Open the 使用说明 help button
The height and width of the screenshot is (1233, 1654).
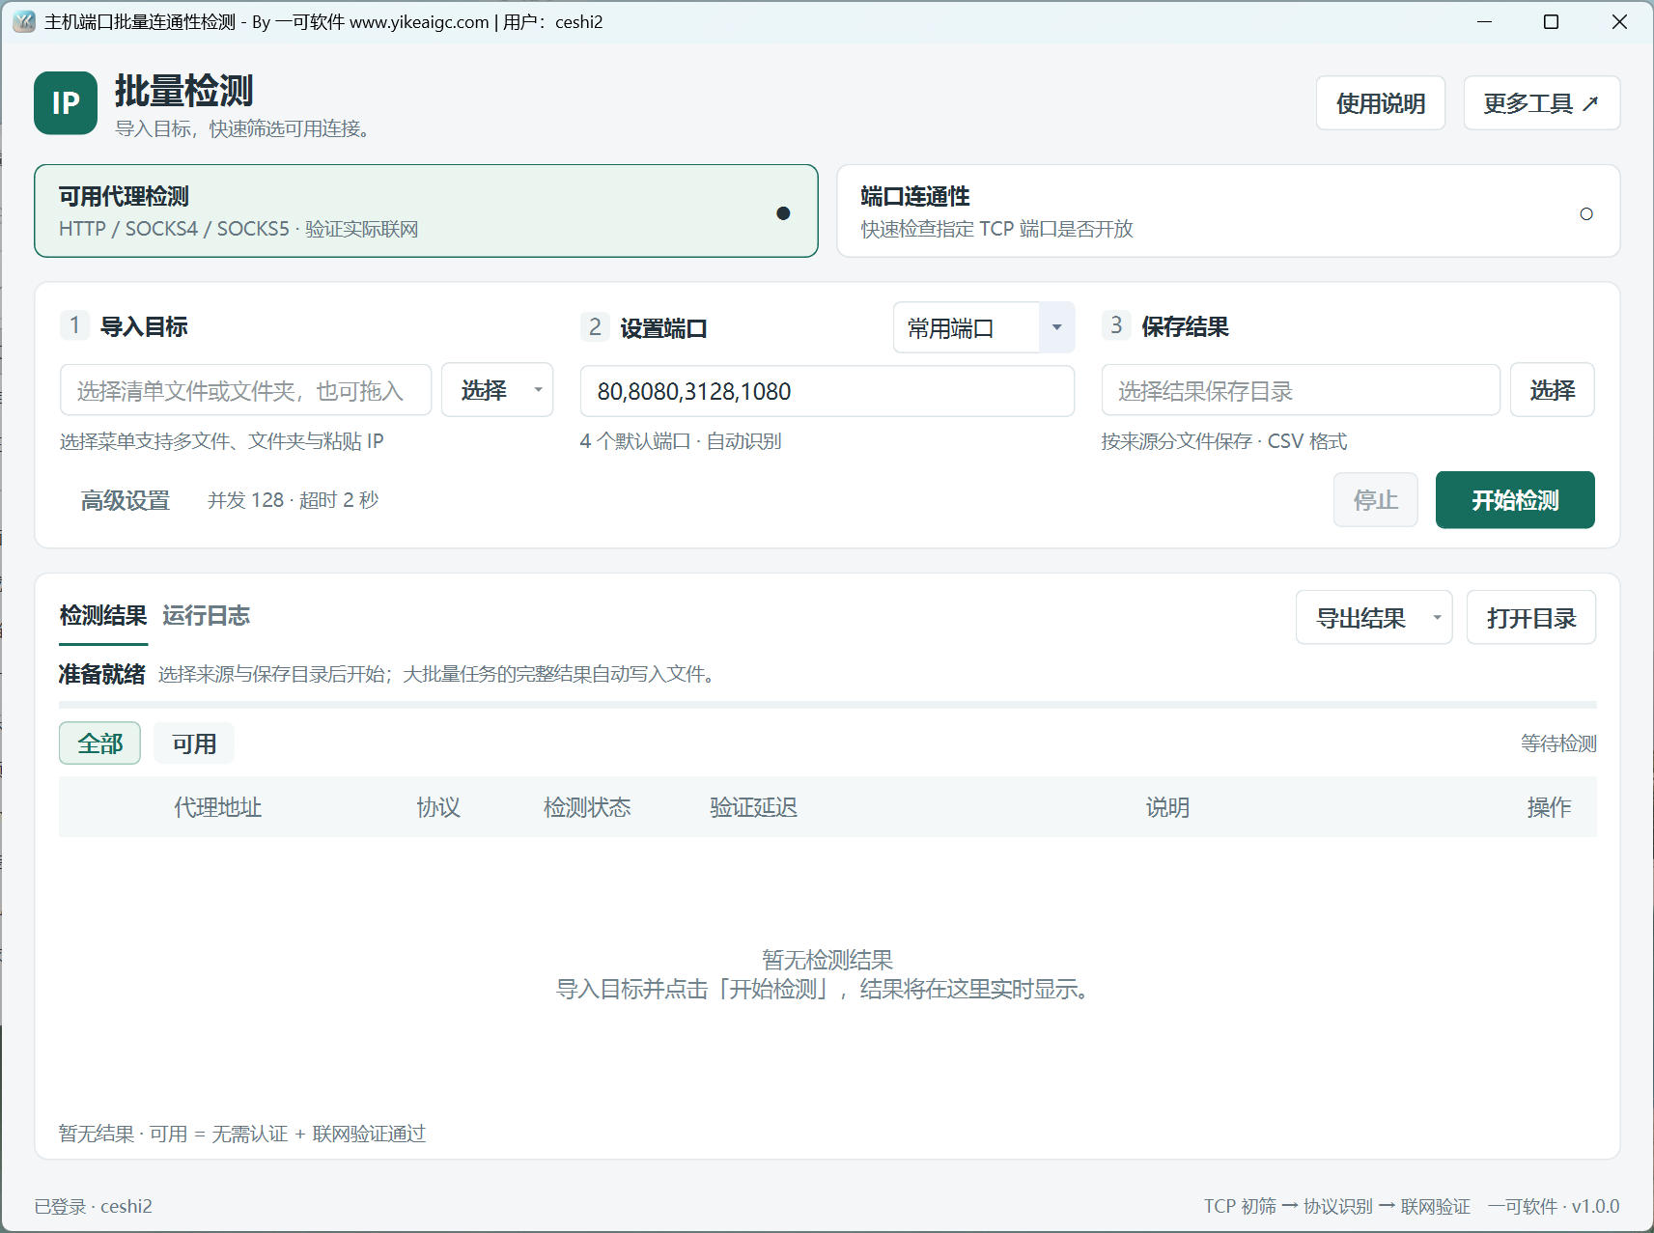[x=1380, y=103]
